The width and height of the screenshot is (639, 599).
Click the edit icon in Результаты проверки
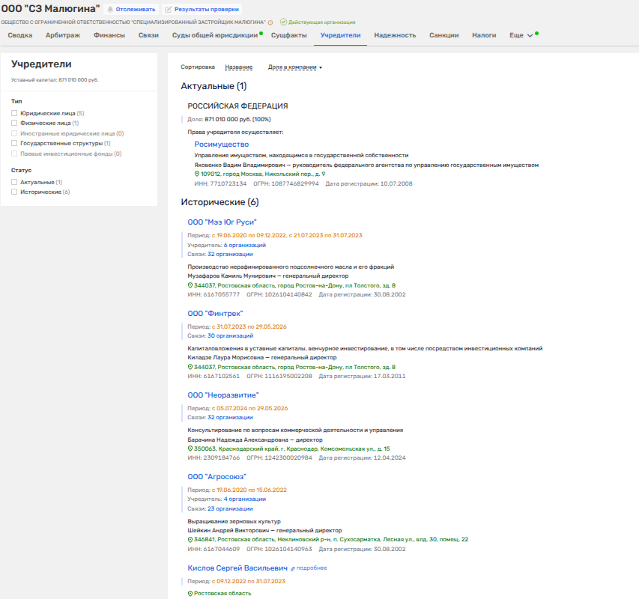point(168,10)
